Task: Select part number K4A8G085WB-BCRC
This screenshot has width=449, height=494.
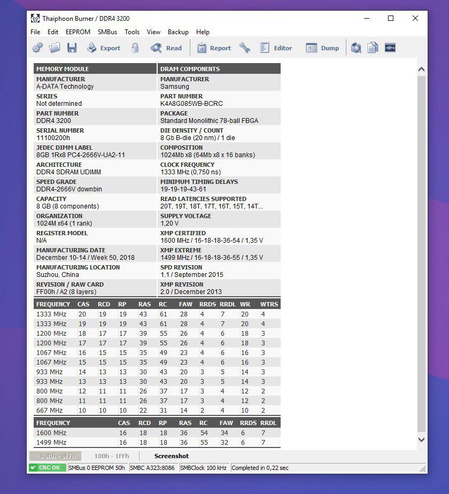Action: [191, 103]
